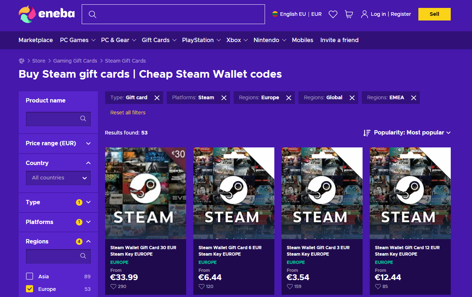Go to Store in the breadcrumb
Image resolution: width=472 pixels, height=297 pixels.
click(39, 61)
